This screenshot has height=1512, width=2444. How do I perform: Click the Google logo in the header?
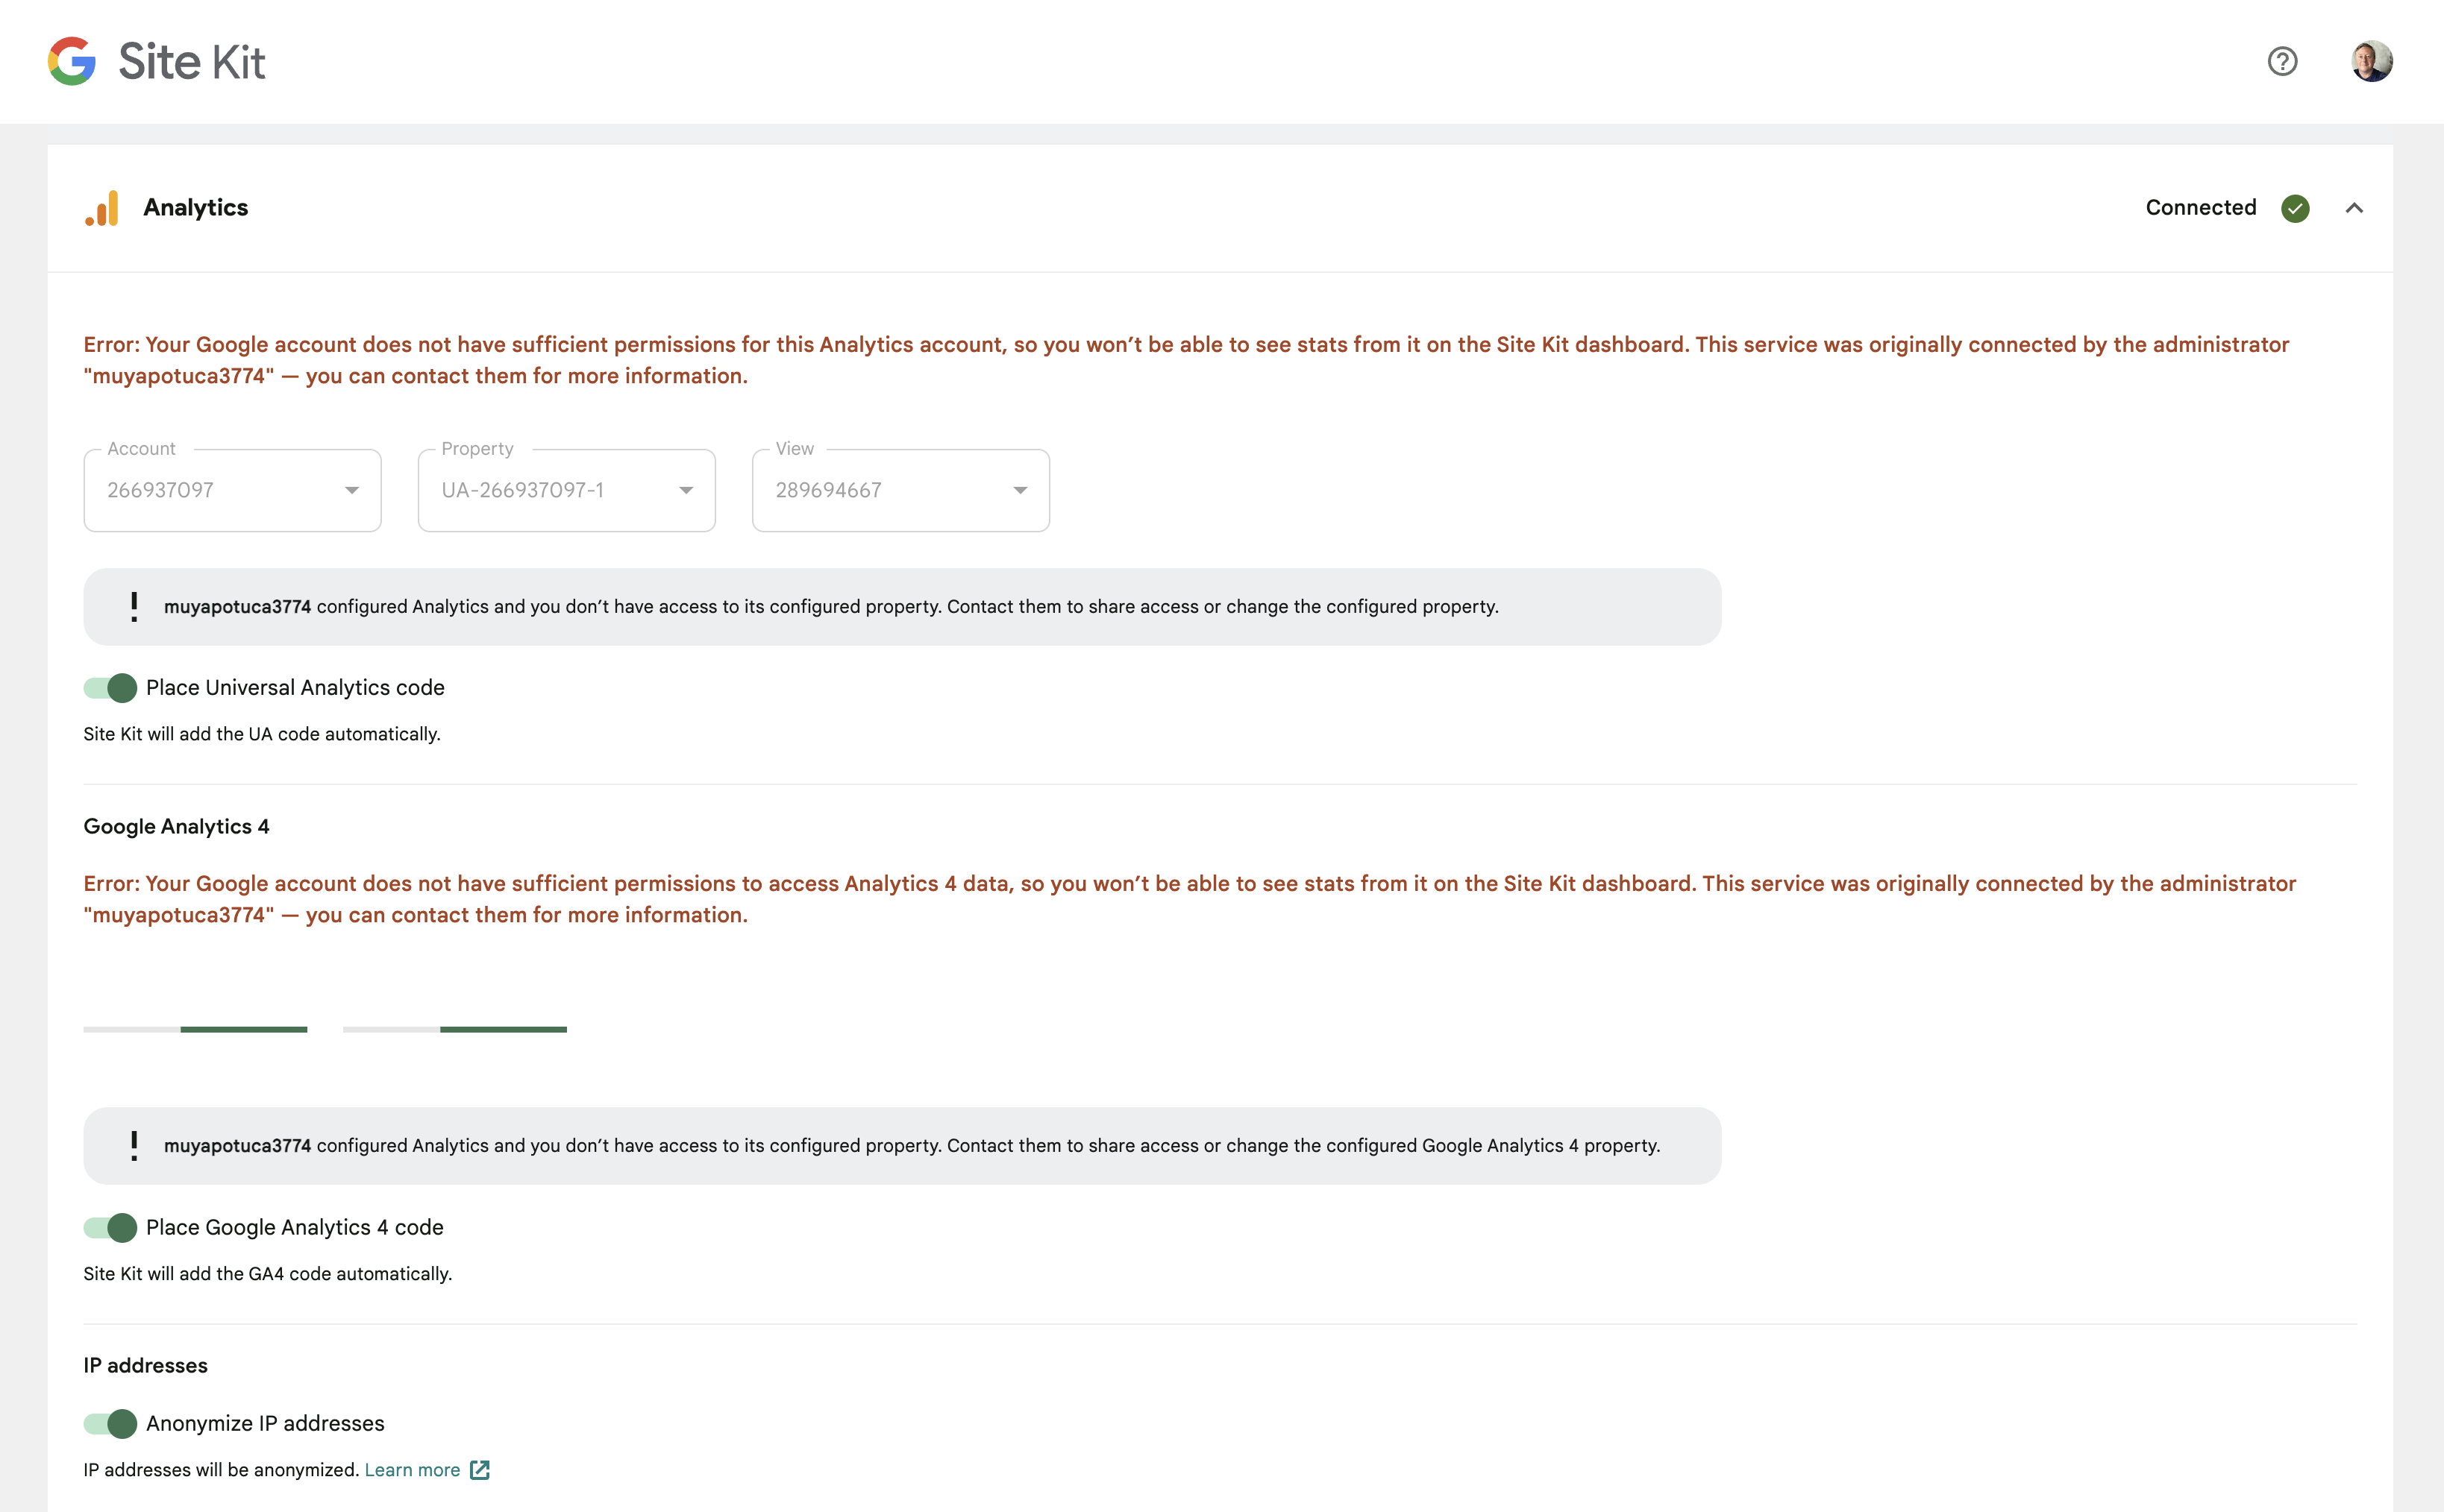[71, 61]
